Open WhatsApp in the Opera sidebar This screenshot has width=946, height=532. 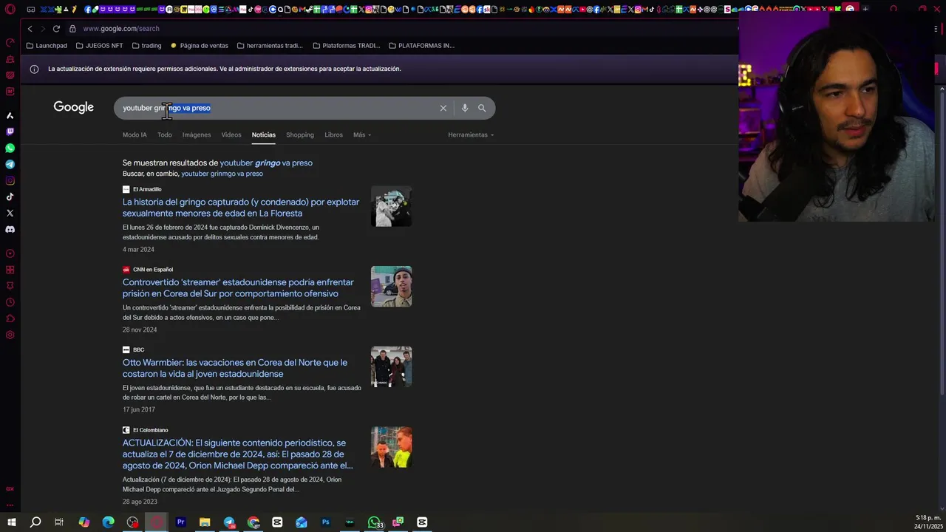(10, 148)
